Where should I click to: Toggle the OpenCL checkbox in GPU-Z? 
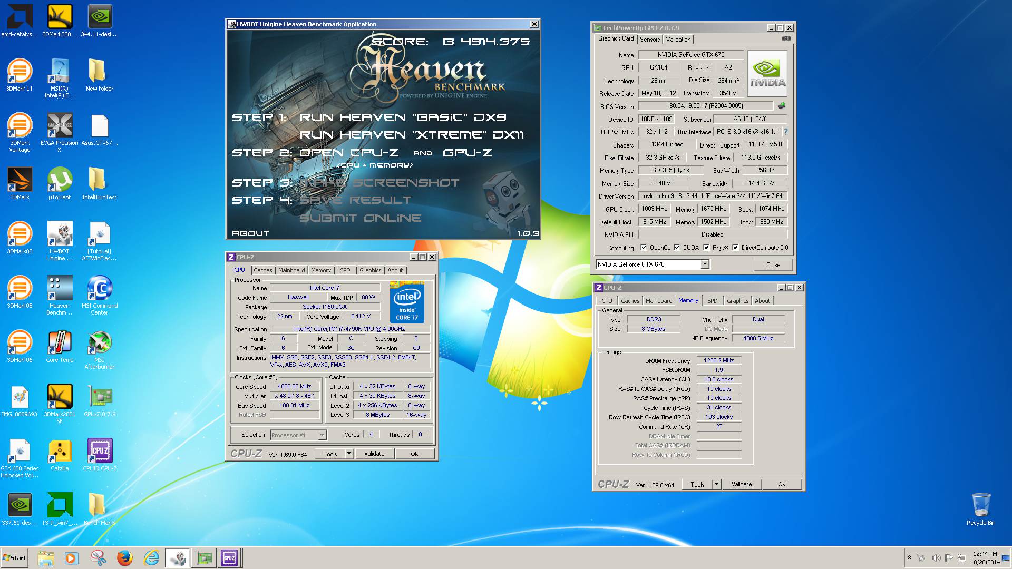click(643, 247)
